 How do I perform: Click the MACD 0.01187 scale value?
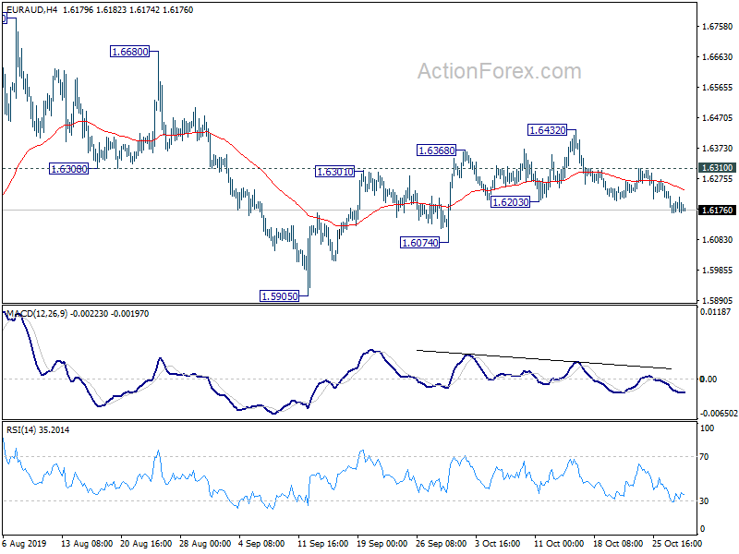point(715,312)
